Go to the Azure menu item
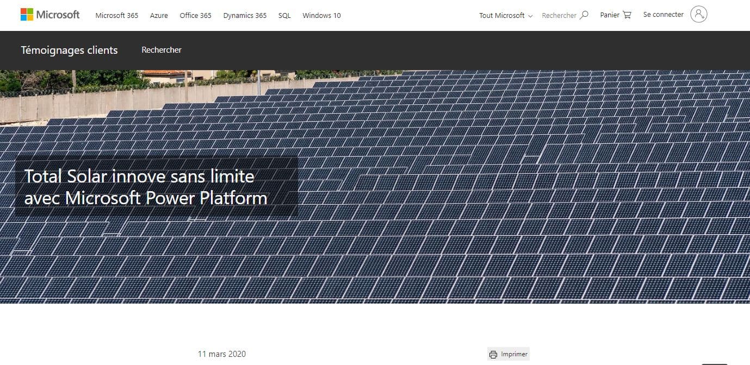750x365 pixels. tap(159, 15)
